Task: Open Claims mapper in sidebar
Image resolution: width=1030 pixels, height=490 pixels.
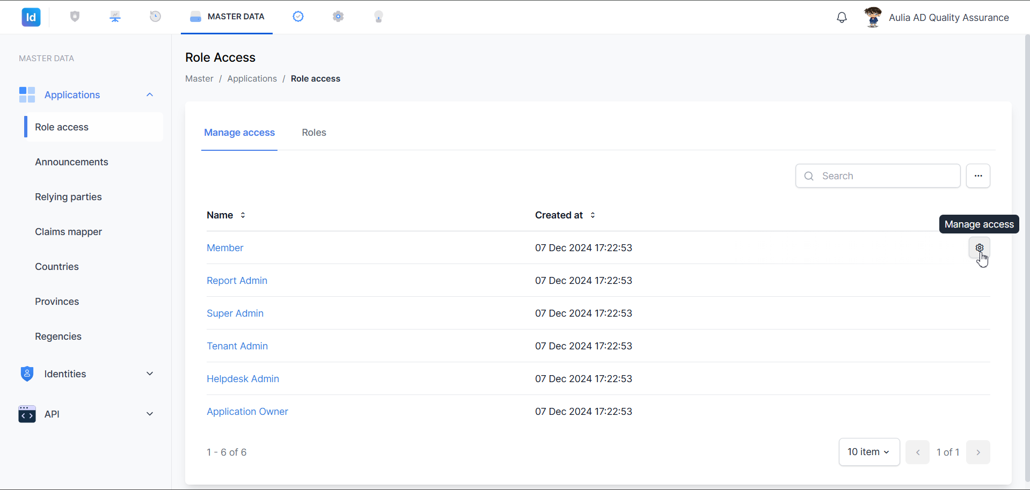Action: click(x=68, y=232)
